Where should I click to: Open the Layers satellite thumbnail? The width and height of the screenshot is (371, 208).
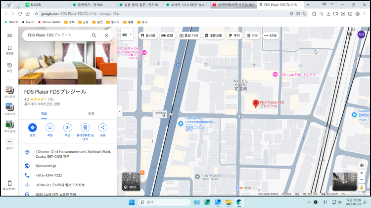131,181
